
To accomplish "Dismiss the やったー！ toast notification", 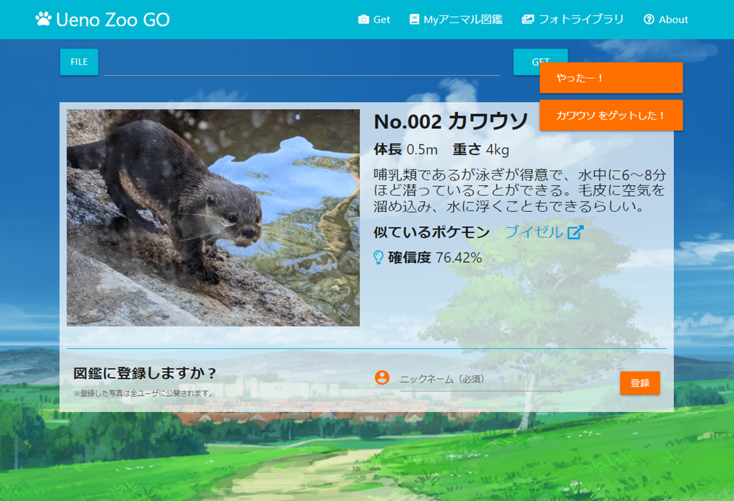I will click(x=611, y=78).
